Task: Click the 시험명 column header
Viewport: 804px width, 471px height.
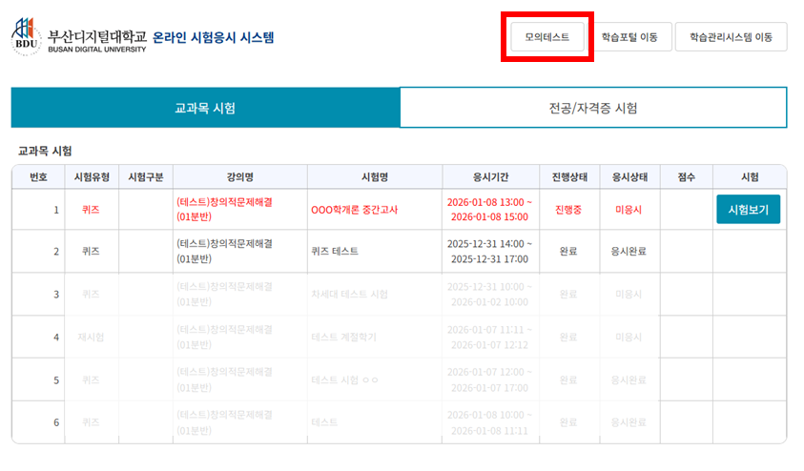Action: (x=375, y=177)
